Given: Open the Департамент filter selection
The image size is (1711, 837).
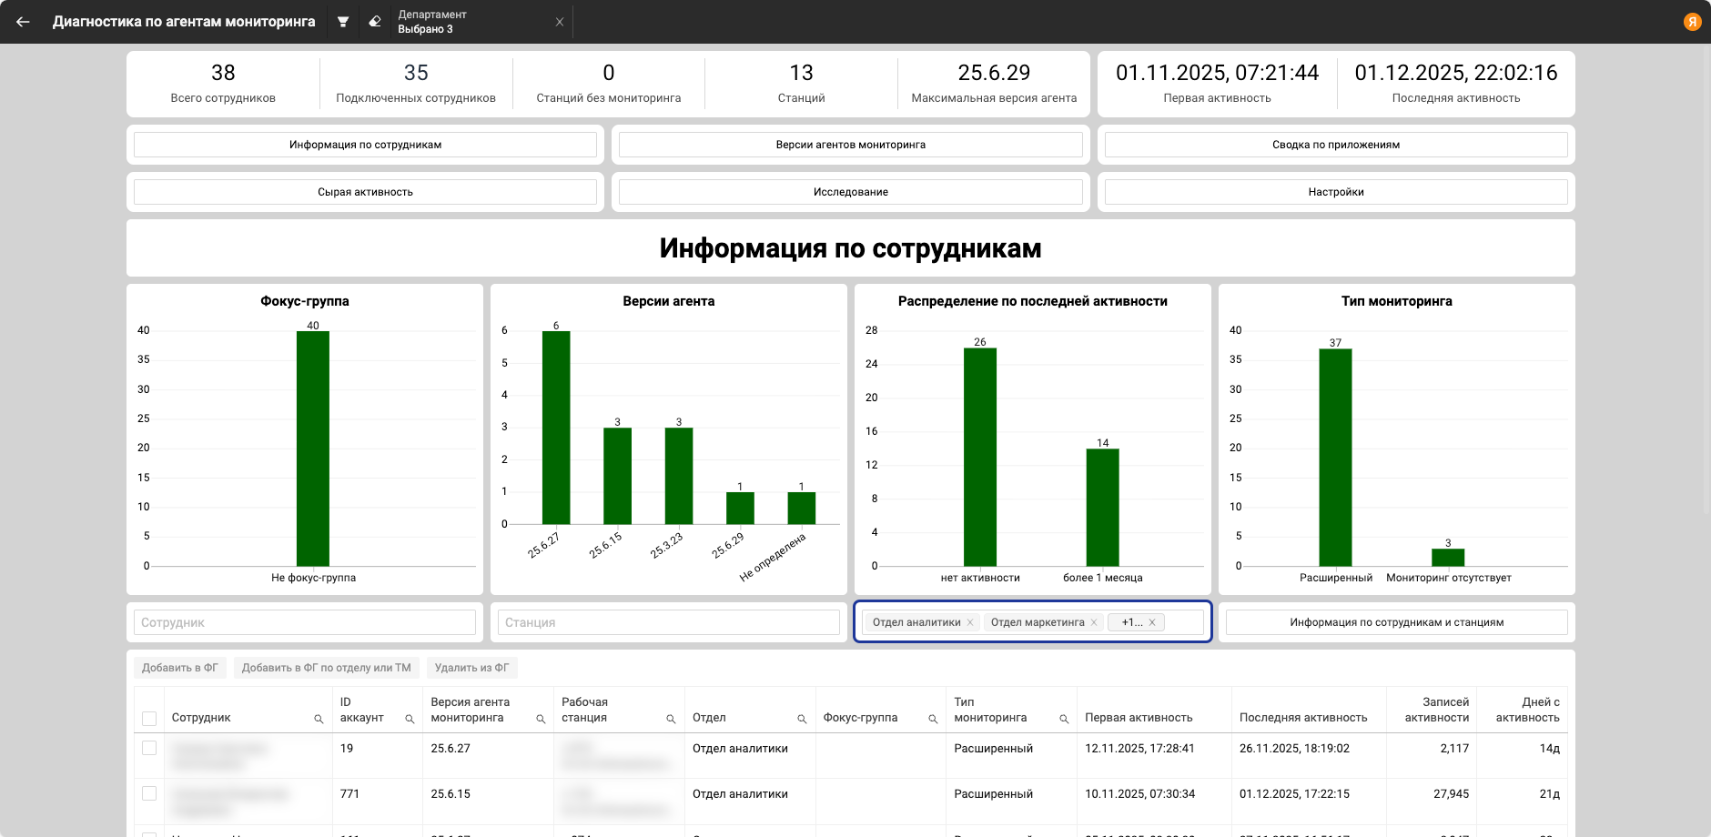Looking at the screenshot, I should click(x=471, y=22).
